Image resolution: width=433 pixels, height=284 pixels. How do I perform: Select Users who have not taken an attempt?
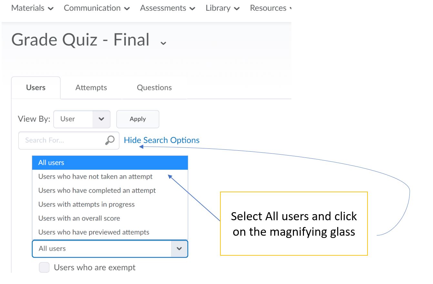click(x=96, y=176)
